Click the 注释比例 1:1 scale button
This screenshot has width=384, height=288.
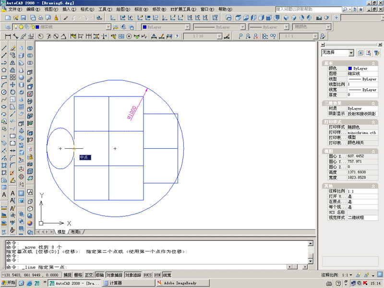348,275
